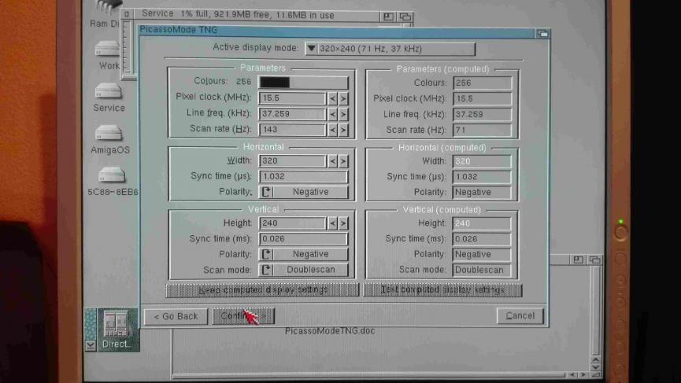Increase the Scan rate value arrow
This screenshot has width=681, height=383.
pos(343,130)
